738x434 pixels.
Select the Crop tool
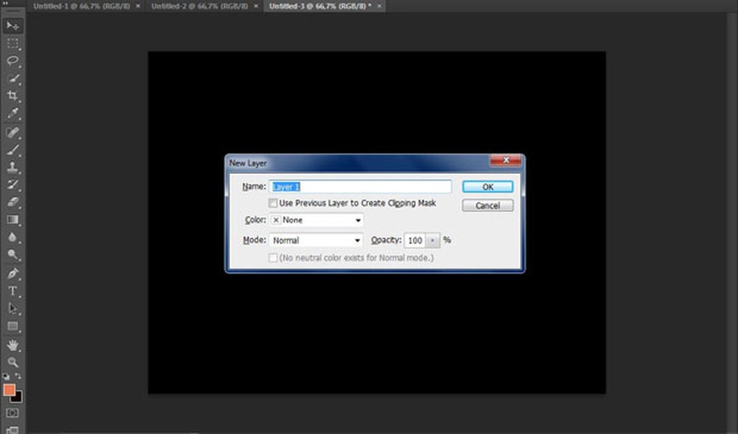13,96
